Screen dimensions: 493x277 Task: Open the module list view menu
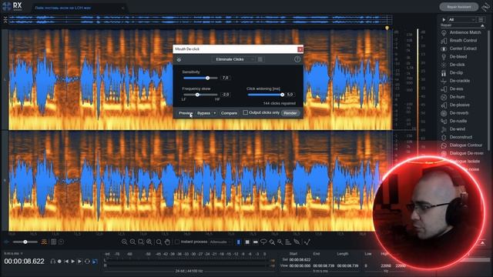point(481,19)
